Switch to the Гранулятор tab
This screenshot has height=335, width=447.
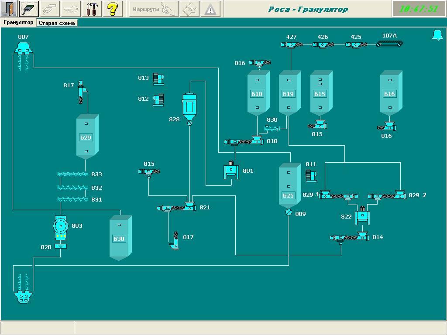18,22
